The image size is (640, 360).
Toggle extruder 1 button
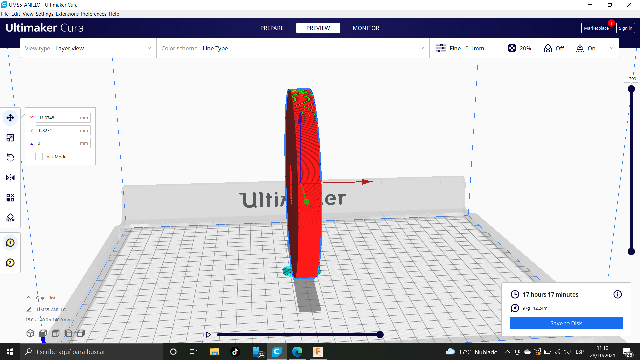10,243
